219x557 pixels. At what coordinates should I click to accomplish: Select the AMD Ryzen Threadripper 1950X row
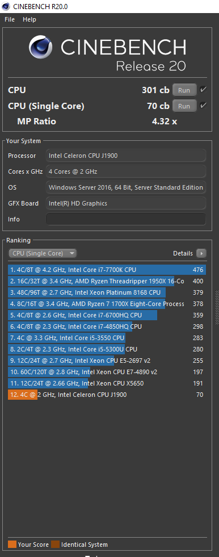107,282
